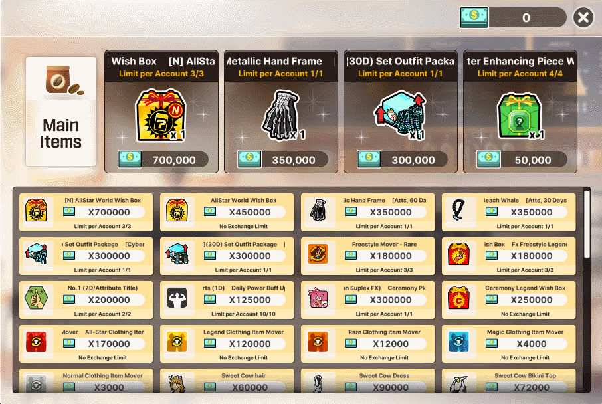Select the Beach Whale item icon
This screenshot has height=404, width=602.
[458, 211]
